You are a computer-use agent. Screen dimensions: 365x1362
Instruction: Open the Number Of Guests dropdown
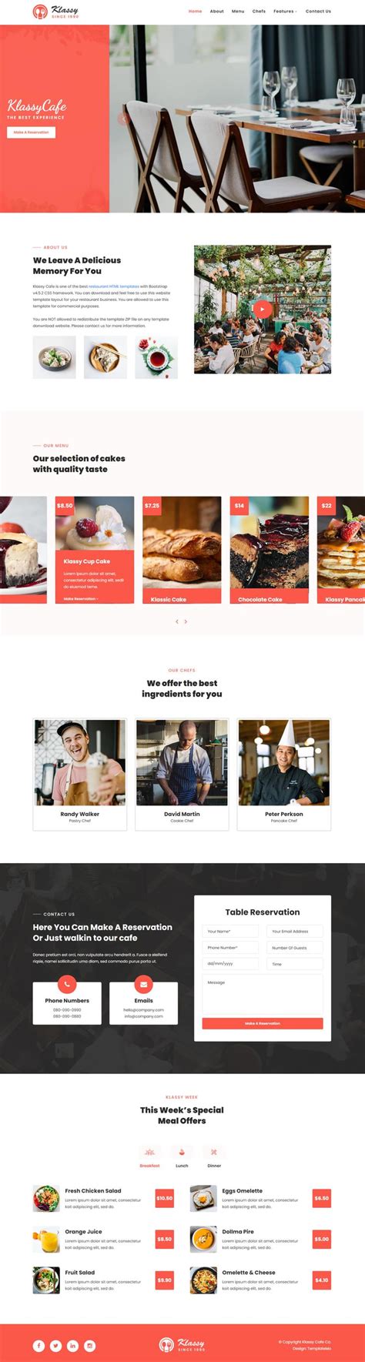(295, 947)
